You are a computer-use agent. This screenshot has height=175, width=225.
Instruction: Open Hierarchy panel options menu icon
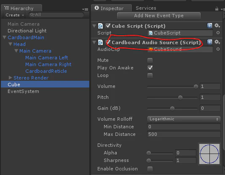(85, 9)
